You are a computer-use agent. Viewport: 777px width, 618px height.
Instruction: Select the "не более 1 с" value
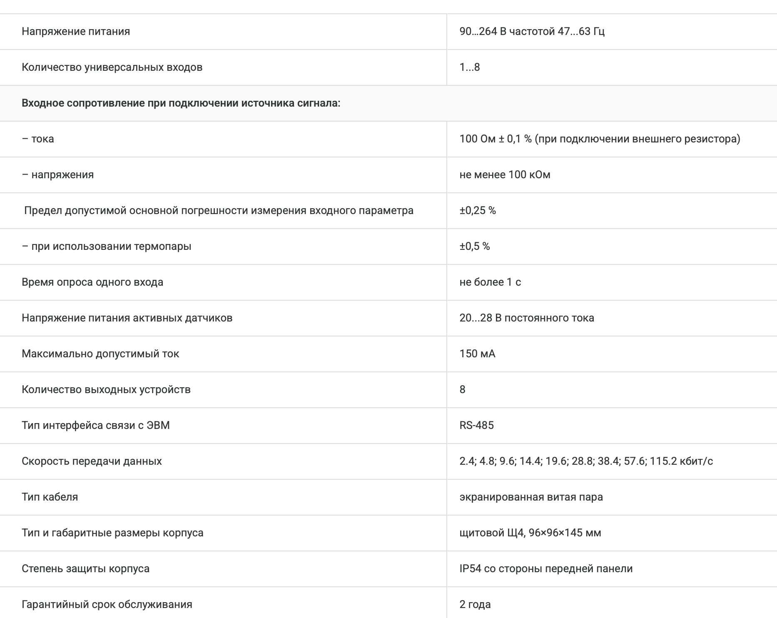click(x=490, y=282)
